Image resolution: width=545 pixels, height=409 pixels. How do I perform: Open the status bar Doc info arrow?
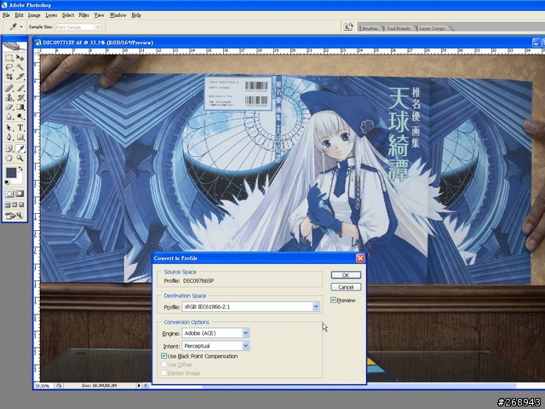(139, 385)
